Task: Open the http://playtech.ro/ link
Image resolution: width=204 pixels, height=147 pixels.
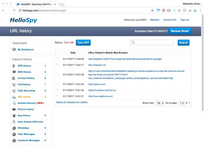Action: [x=97, y=65]
